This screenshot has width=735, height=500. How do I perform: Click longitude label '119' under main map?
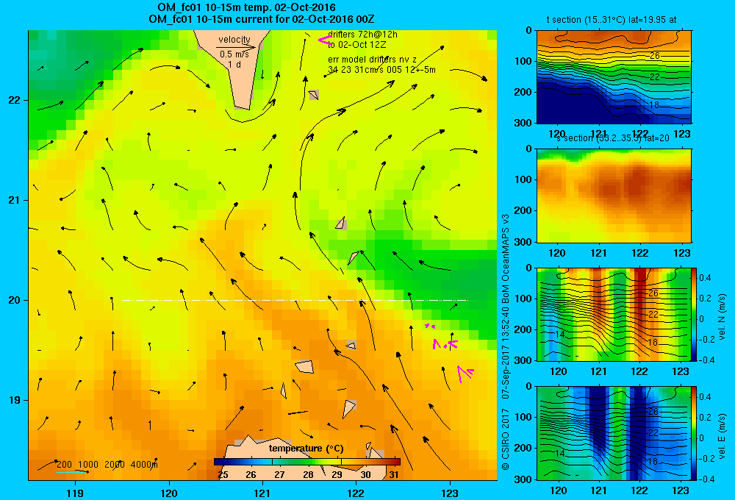(x=75, y=493)
